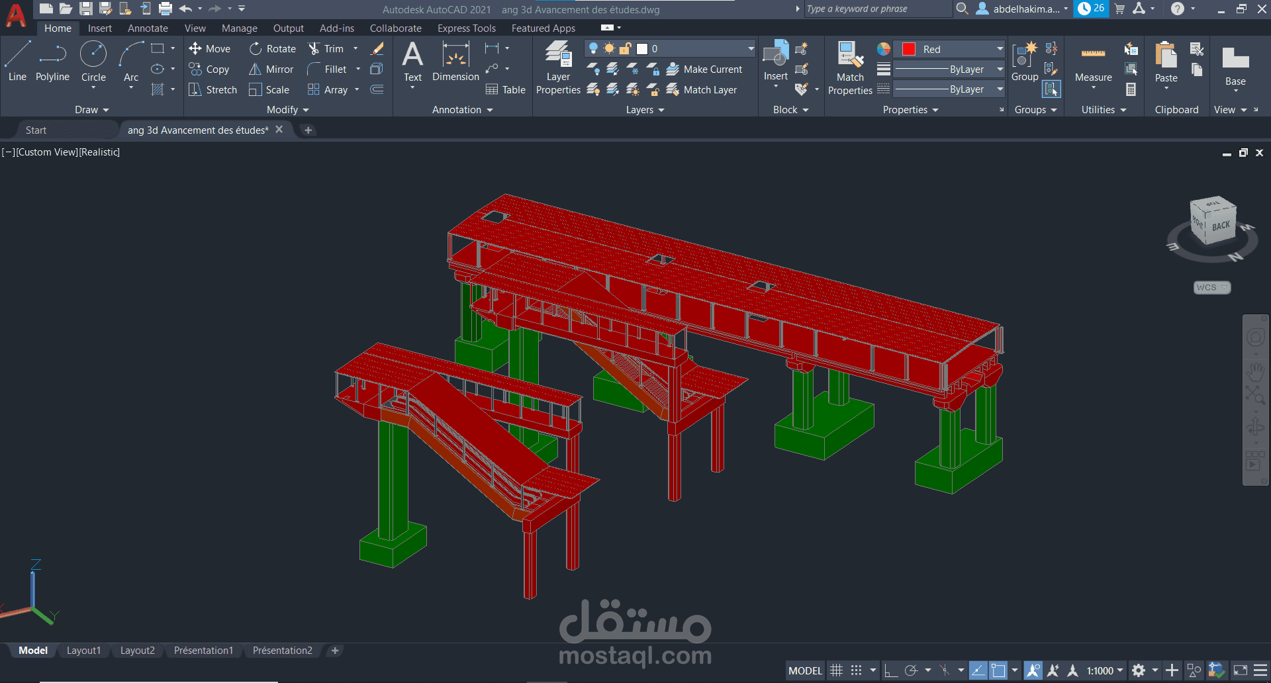Switch to the Express Tools tab
The height and width of the screenshot is (683, 1271).
(467, 28)
